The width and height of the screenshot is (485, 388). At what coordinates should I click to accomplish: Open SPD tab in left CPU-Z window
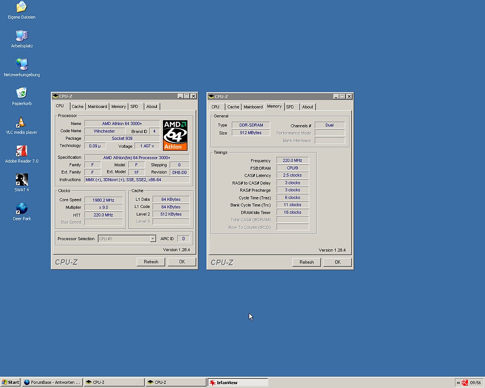coord(136,107)
